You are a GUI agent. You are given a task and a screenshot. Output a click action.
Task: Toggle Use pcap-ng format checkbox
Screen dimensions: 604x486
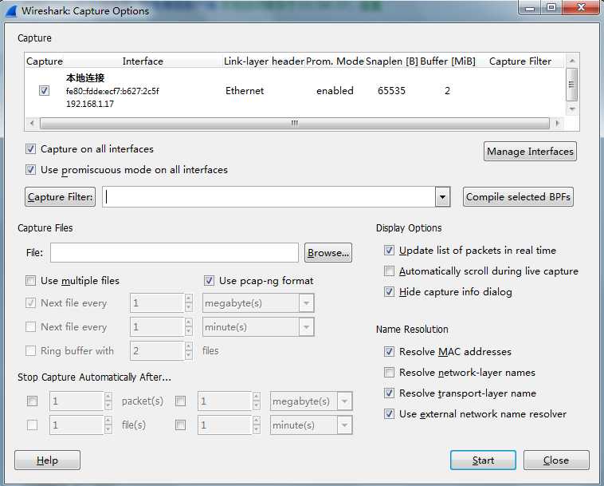209,281
